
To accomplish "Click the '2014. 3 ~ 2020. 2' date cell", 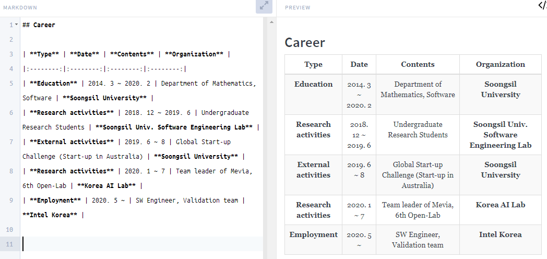I will point(359,95).
